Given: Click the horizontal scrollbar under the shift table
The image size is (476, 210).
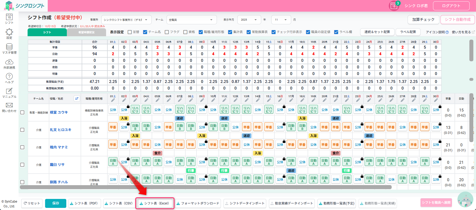Looking at the screenshot, I should pos(206,187).
